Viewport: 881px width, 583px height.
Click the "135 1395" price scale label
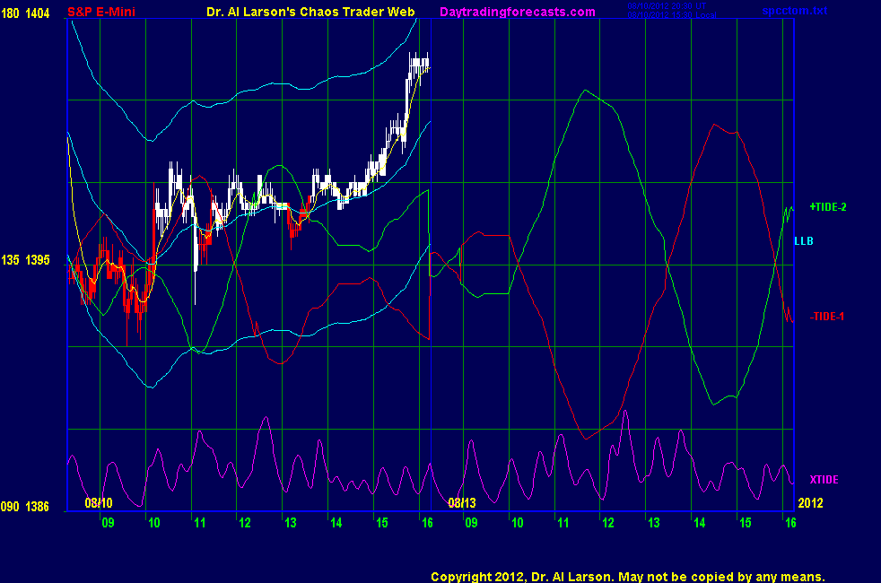point(25,260)
